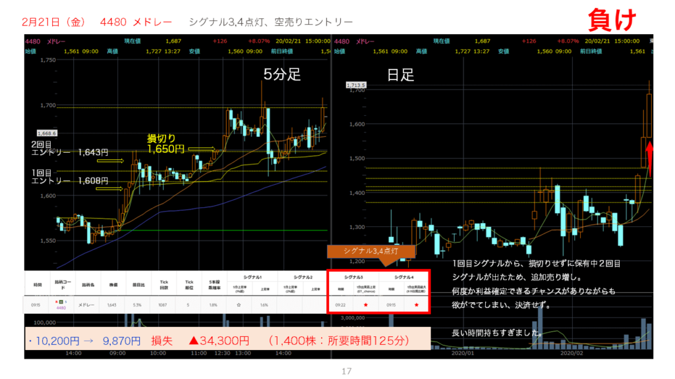This screenshot has width=675, height=379.
Task: Click the Tick順位 column header
Action: (189, 284)
